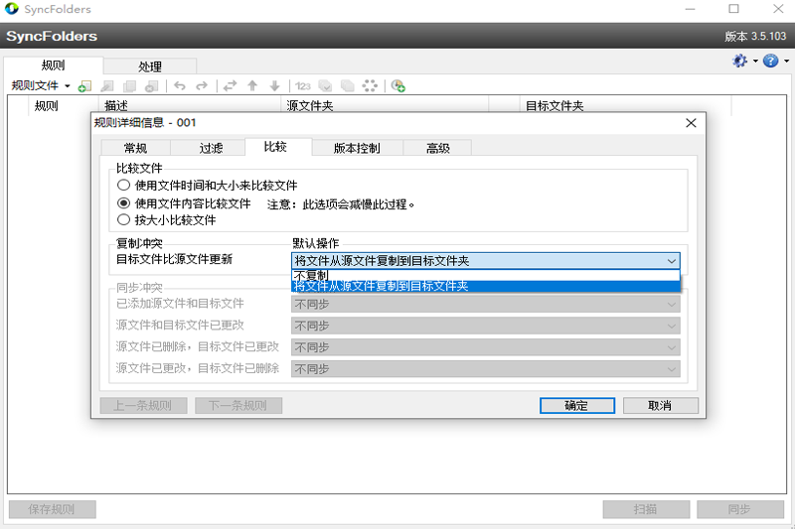795x529 pixels.
Task: Open the 高级 tab
Action: point(437,148)
